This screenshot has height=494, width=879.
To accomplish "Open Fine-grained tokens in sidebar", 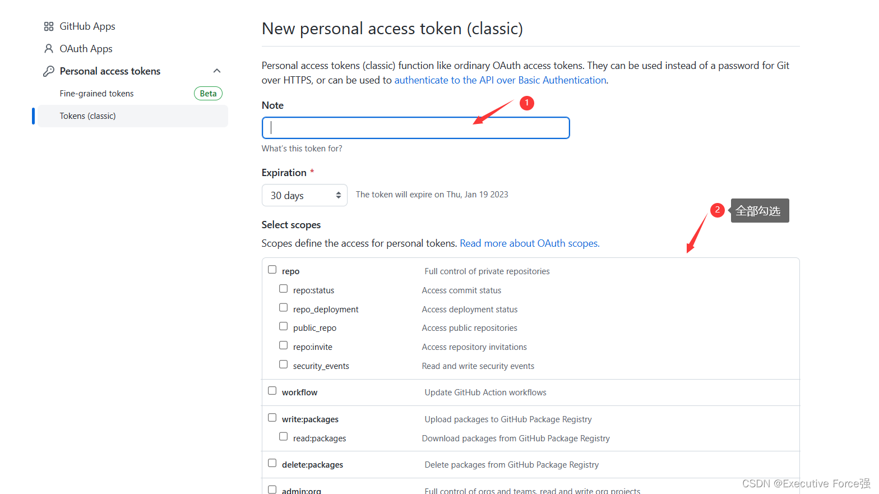I will pyautogui.click(x=97, y=94).
